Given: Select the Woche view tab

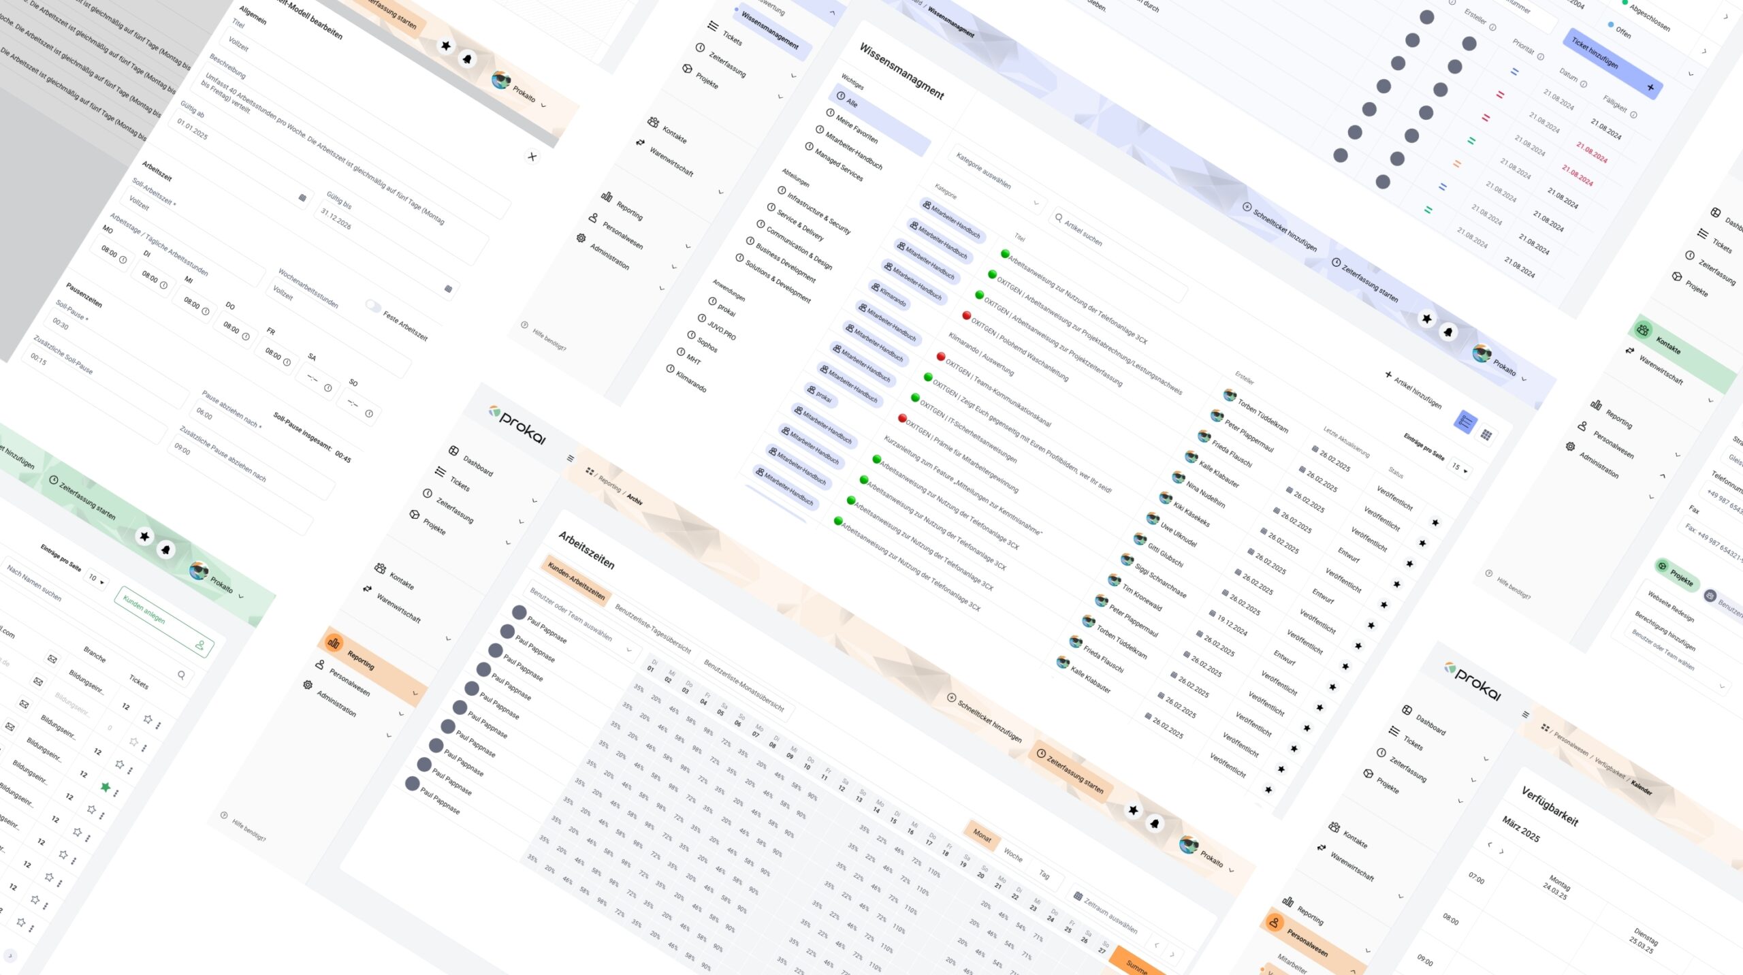Looking at the screenshot, I should 1013,855.
